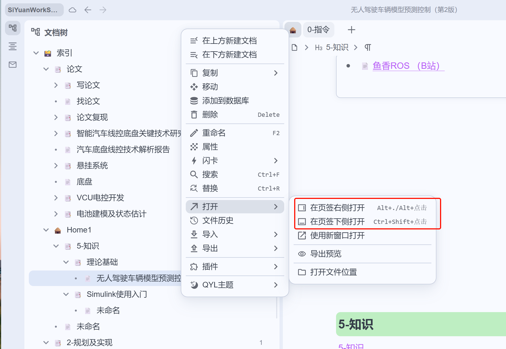Collapse the 2-规划及实现 node

[x=46, y=343]
